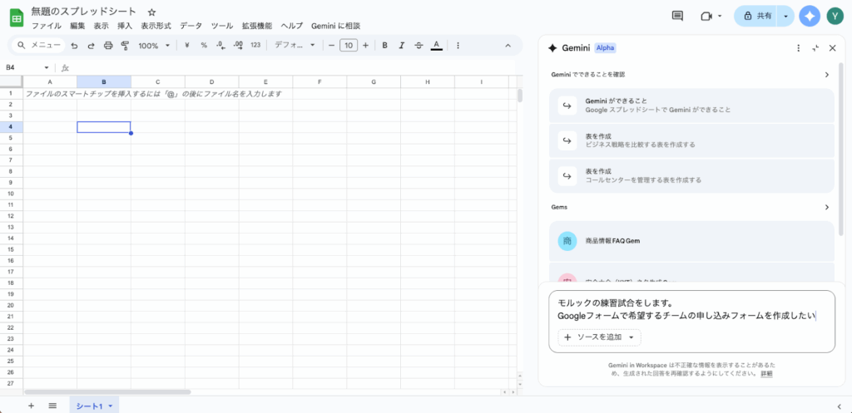
Task: Open the 挿入 menu
Action: [x=125, y=26]
